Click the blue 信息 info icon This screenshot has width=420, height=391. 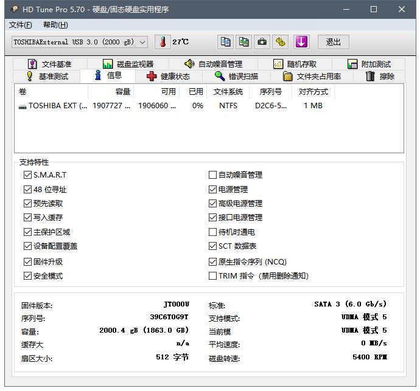tap(98, 75)
